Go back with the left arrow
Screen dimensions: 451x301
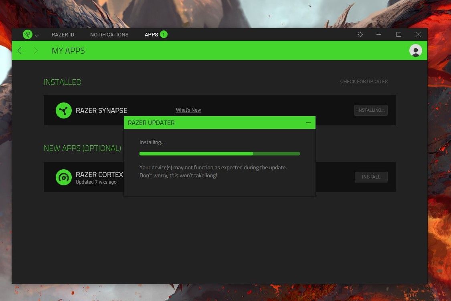20,50
